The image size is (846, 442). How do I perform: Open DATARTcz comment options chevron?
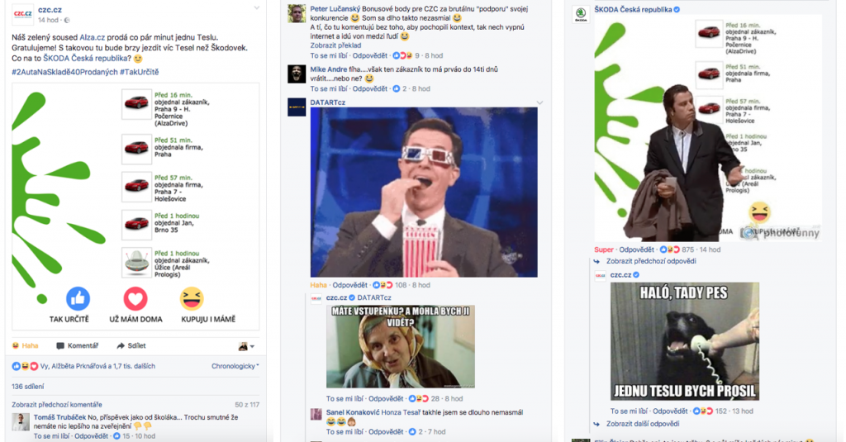[x=539, y=102]
